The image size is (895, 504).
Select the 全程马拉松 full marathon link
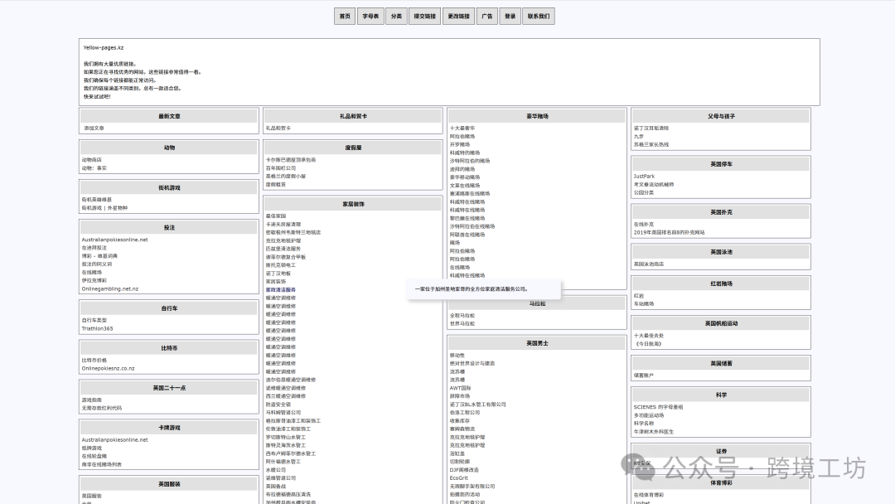tap(462, 315)
